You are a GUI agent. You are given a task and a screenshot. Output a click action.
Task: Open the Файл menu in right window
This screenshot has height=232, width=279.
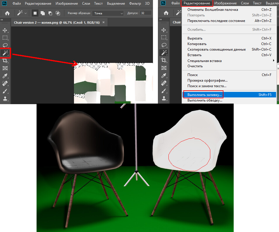tap(175, 3)
